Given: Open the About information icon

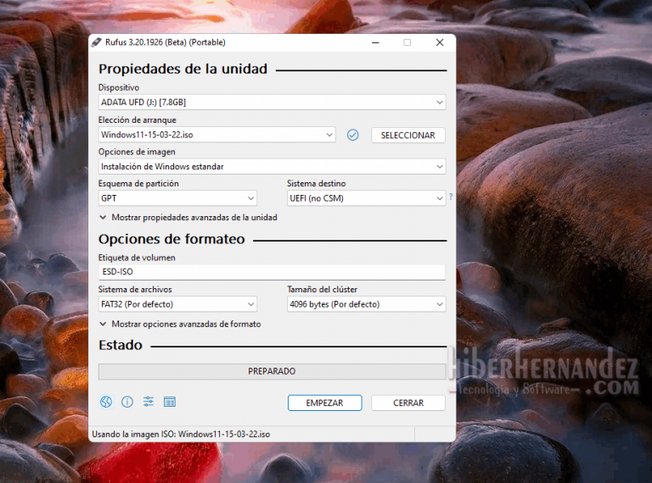Looking at the screenshot, I should pyautogui.click(x=127, y=402).
